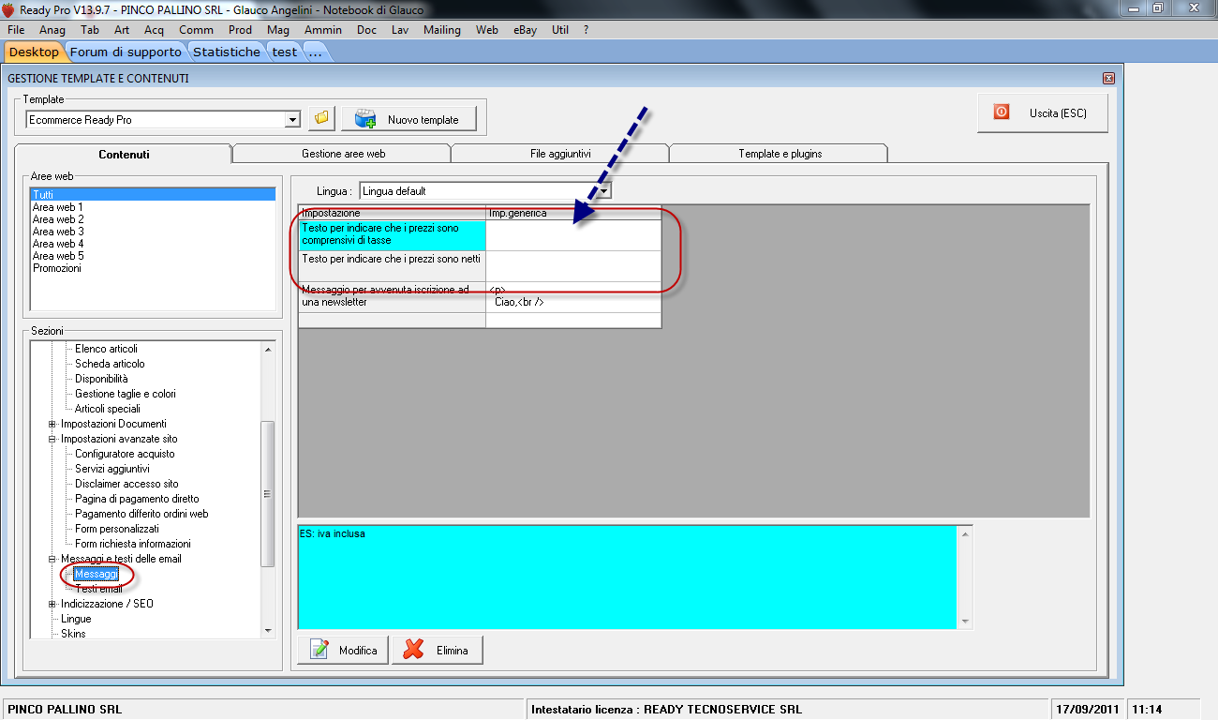This screenshot has width=1218, height=720.
Task: Switch to the test tab
Action: (285, 52)
